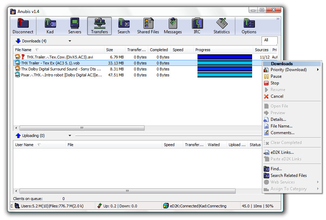
Task: Click the eD2K connection status globe icon
Action: pyautogui.click(x=166, y=206)
